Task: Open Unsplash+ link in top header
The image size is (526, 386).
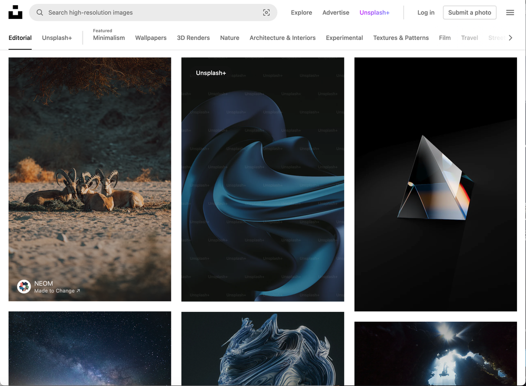Action: (375, 13)
